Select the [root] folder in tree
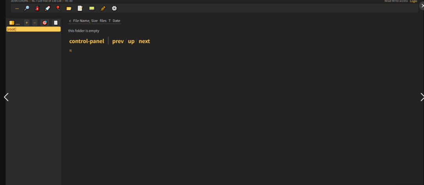This screenshot has width=424, height=185. pyautogui.click(x=12, y=29)
